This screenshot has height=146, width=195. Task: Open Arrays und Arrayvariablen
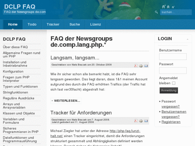pos(14,106)
